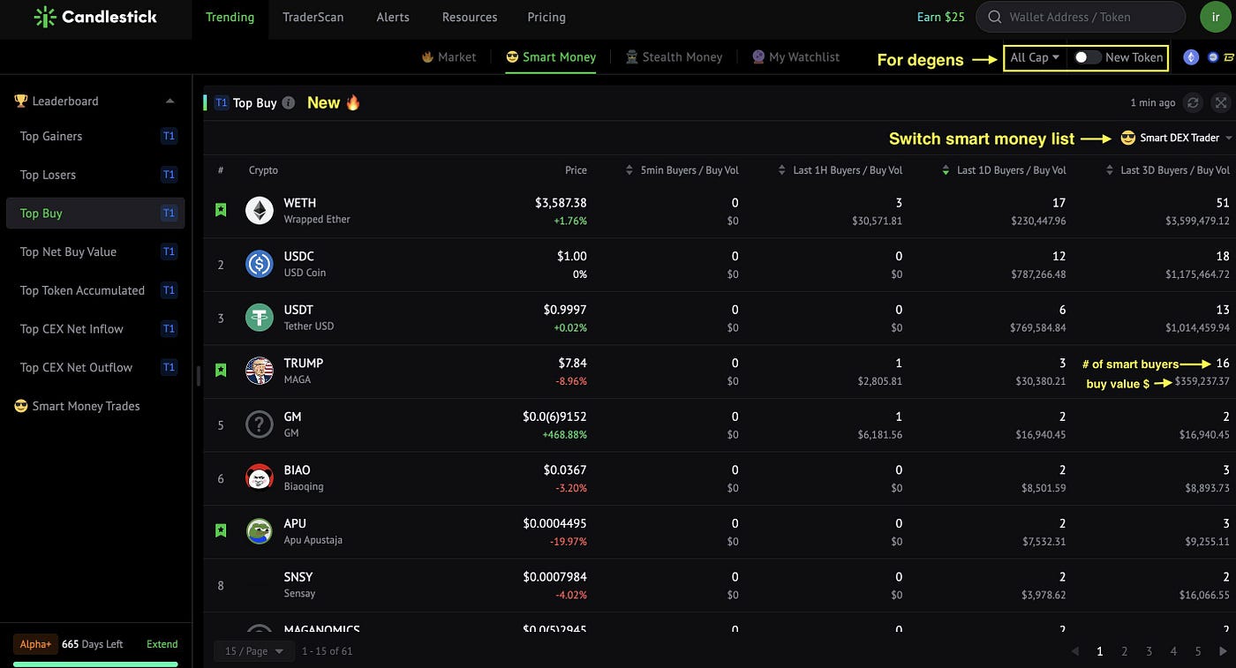1236x668 pixels.
Task: Select the Ethereum chain icon
Action: [1191, 57]
